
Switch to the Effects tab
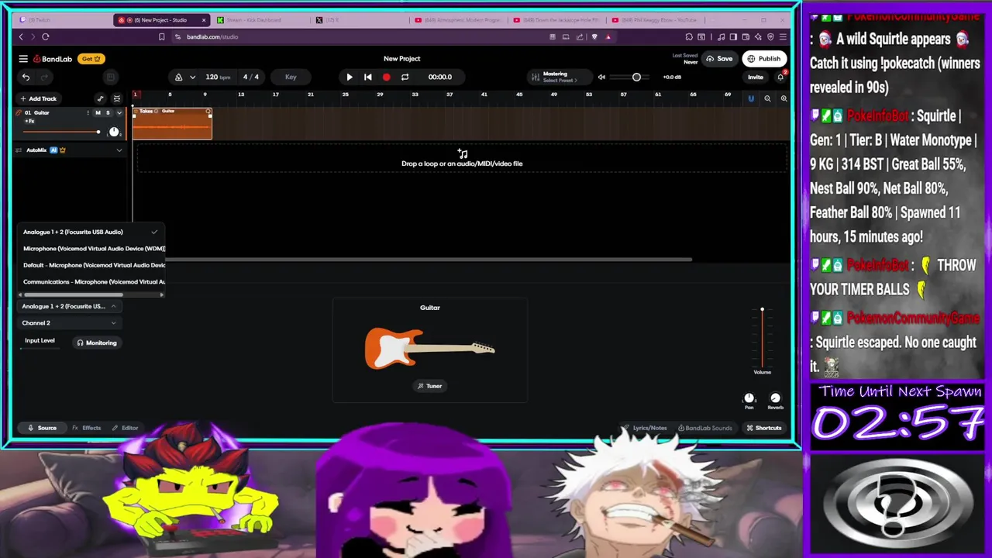(x=86, y=428)
